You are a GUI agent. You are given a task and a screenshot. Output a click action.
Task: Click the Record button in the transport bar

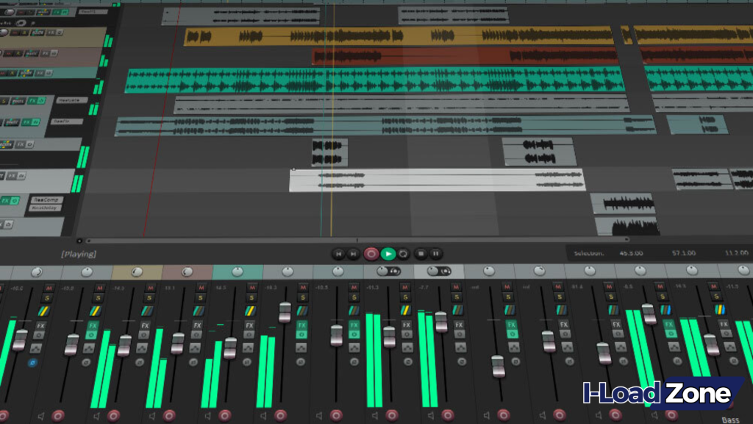371,254
